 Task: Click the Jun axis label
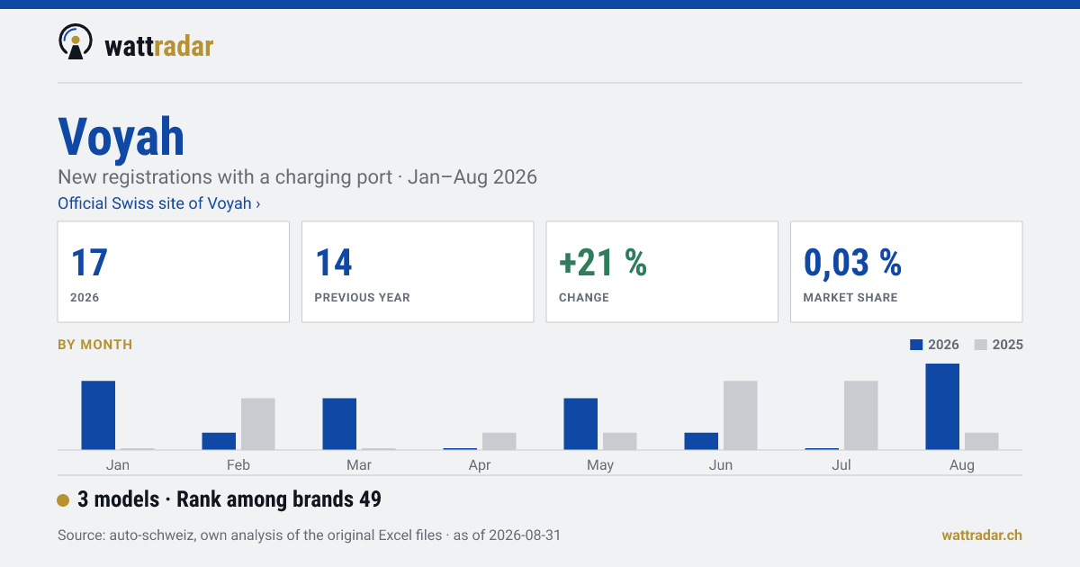pos(721,465)
